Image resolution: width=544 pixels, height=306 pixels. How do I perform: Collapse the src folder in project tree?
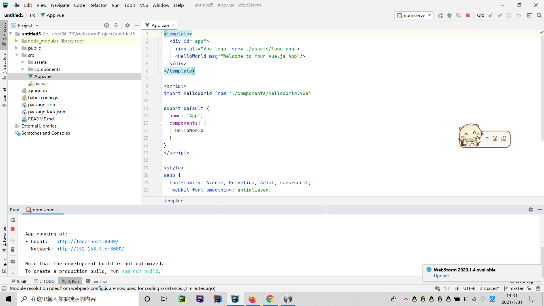pyautogui.click(x=17, y=55)
